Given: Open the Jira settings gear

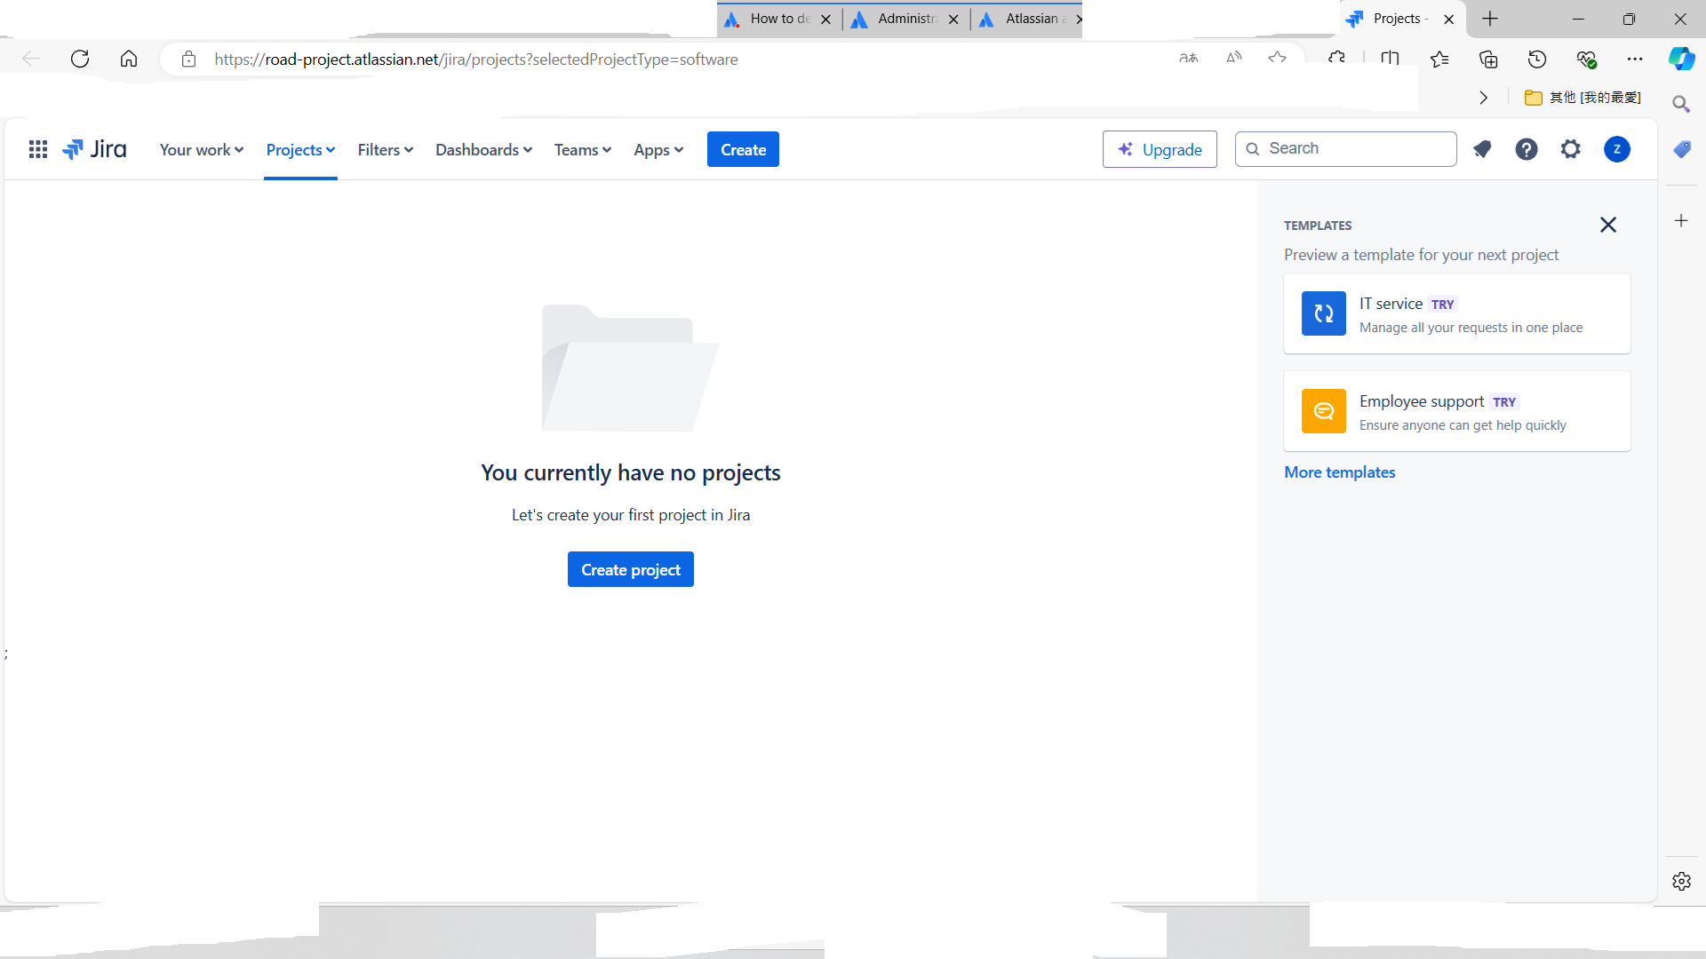Looking at the screenshot, I should pos(1570,149).
